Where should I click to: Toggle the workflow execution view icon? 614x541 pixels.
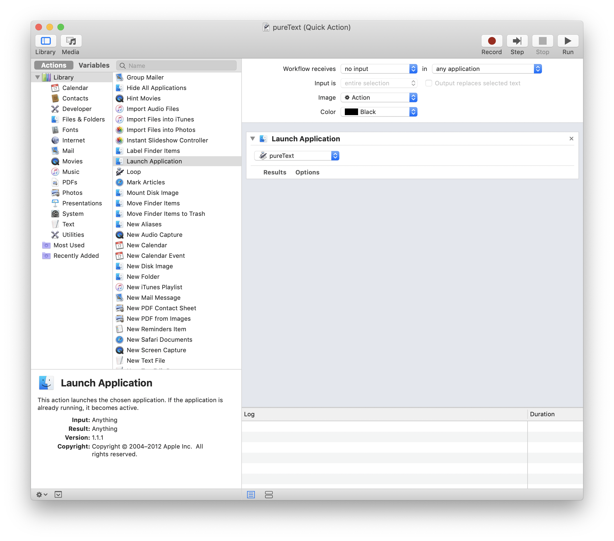pos(268,494)
